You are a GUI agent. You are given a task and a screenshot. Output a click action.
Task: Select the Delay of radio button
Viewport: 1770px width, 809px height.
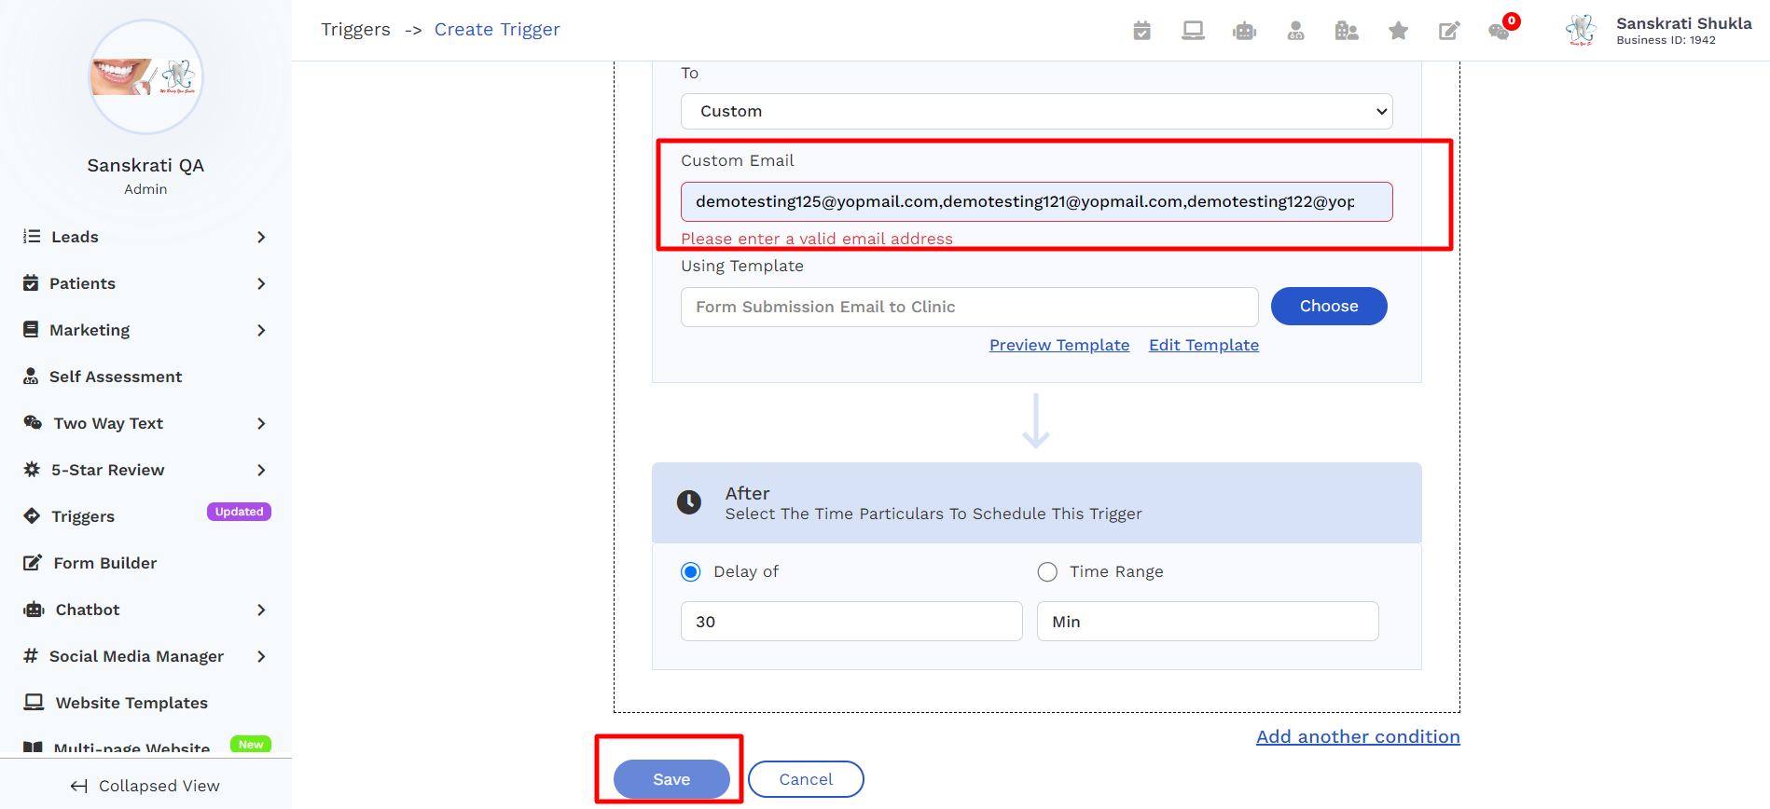(691, 571)
